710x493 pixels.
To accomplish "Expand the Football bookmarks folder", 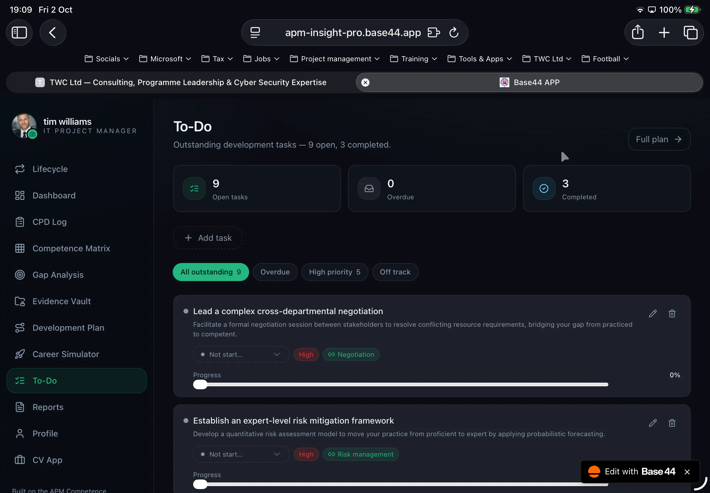I will [605, 59].
